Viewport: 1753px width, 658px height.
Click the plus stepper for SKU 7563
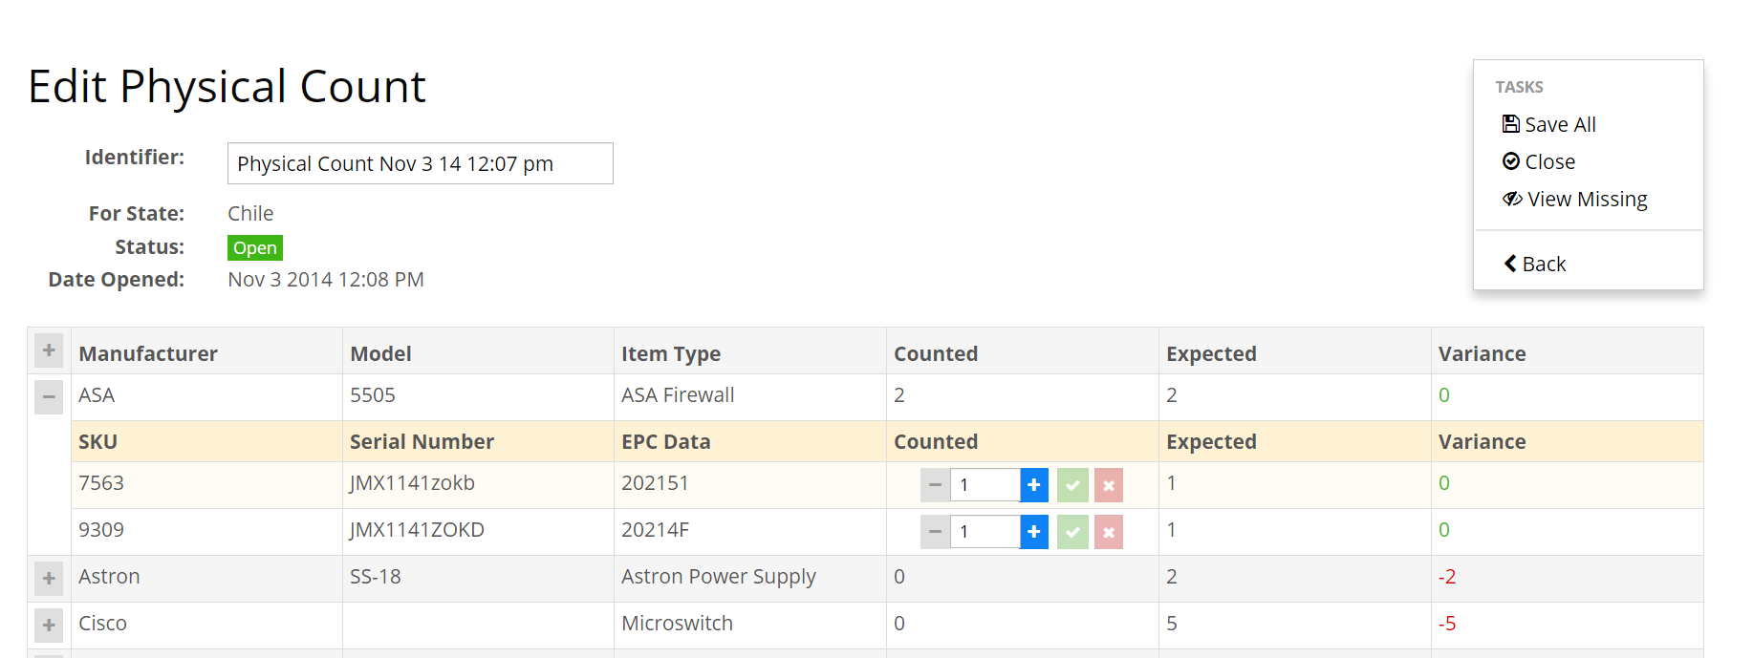[x=1033, y=485]
